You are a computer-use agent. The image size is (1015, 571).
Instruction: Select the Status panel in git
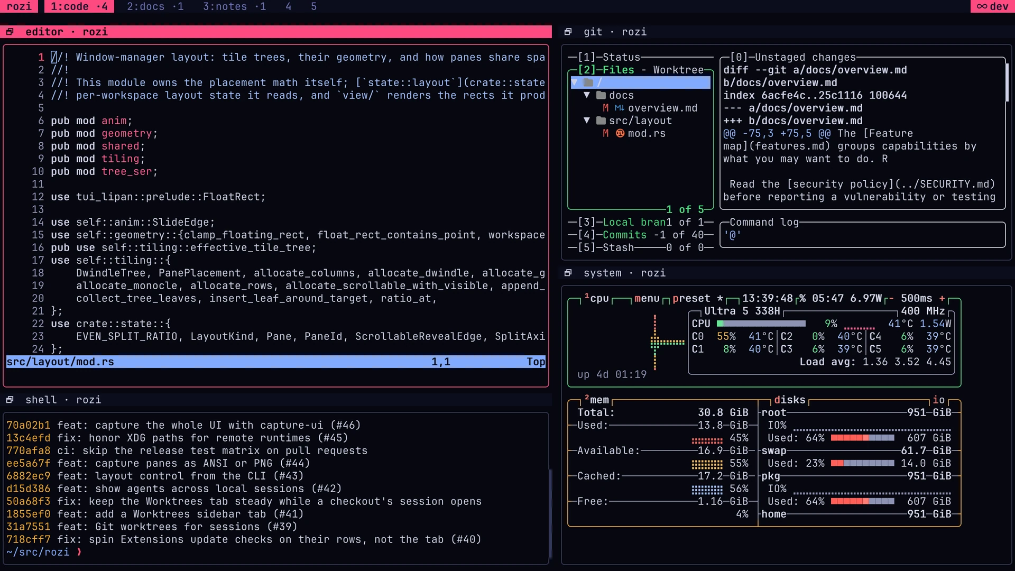(641, 57)
